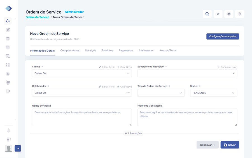Click the Salvar button
This screenshot has width=252, height=158.
pos(230,145)
